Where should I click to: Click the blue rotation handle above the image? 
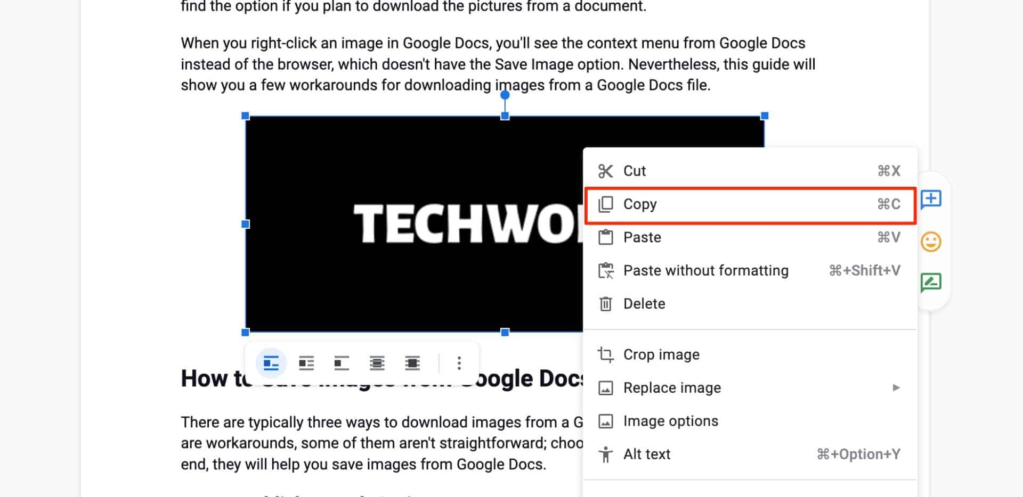coord(504,94)
